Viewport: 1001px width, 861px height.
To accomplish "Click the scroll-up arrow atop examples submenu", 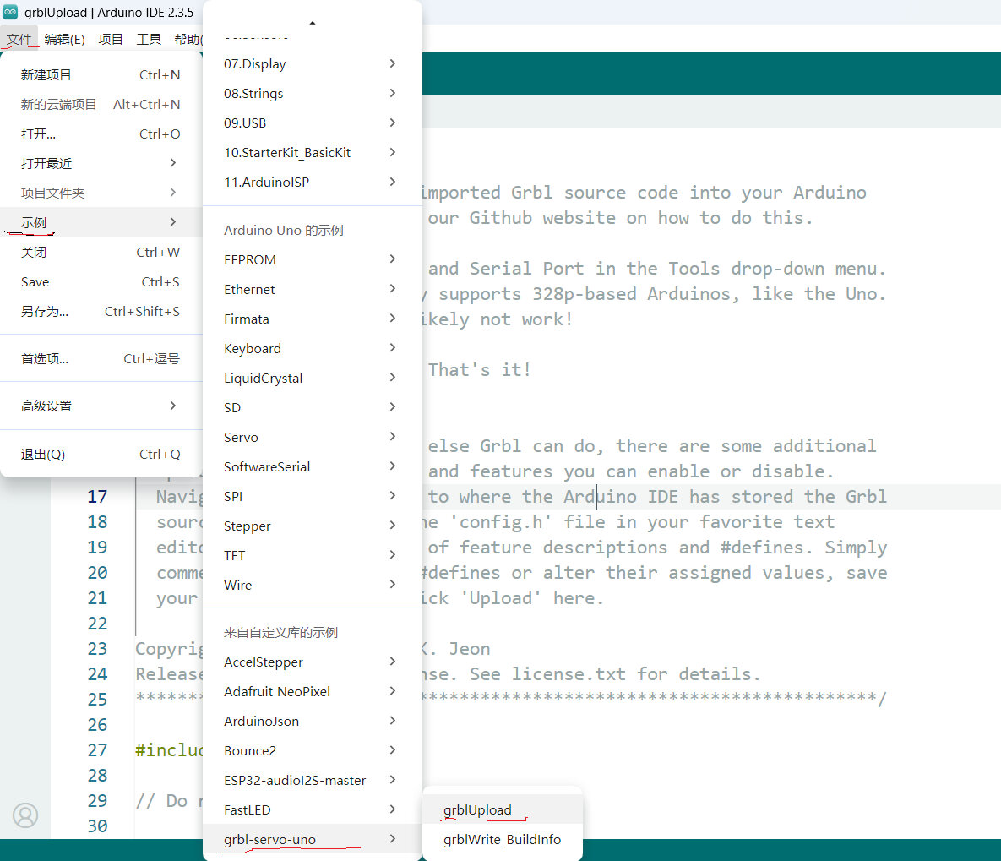I will [x=313, y=23].
